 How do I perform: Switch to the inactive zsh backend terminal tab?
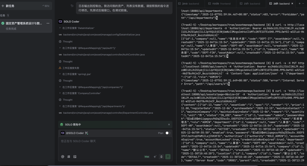(250, 3)
